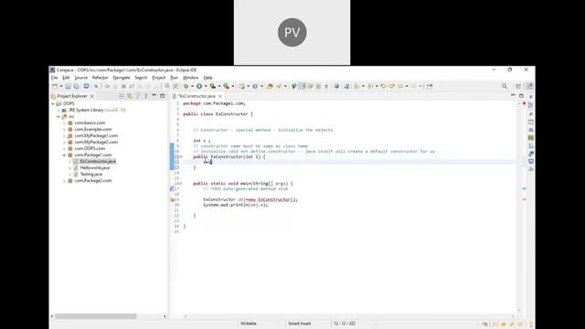Viewport: 585px width, 329px height.
Task: Toggle Block Selection mode toolbar button
Action: [x=318, y=86]
